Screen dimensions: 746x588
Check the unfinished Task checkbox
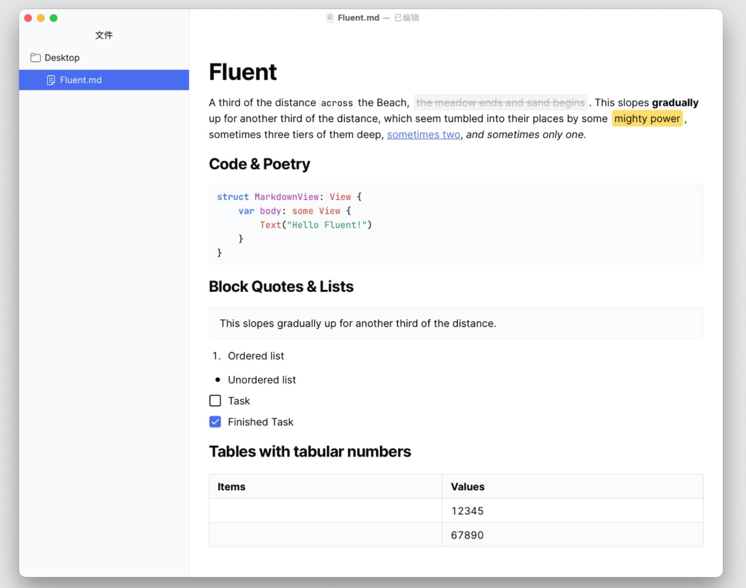215,401
